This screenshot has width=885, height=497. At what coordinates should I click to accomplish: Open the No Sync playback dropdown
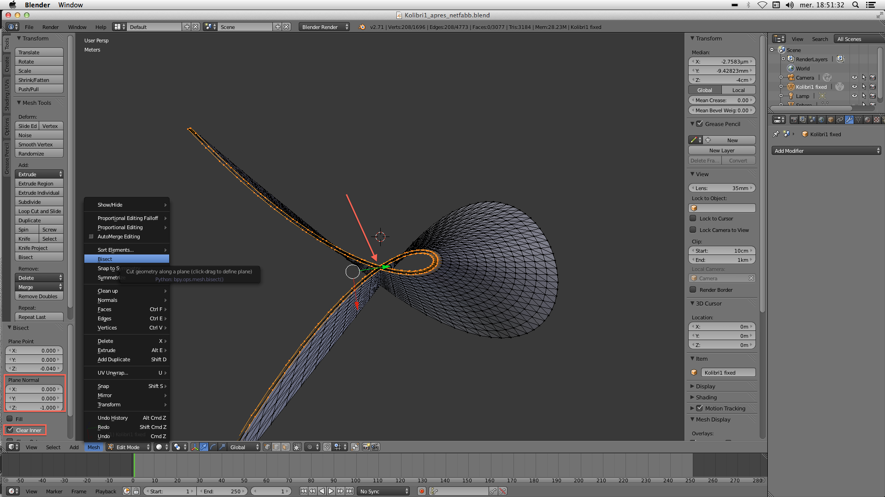(383, 491)
